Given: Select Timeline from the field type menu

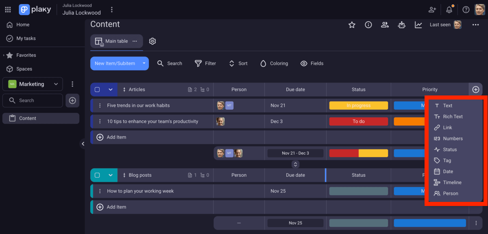Looking at the screenshot, I should pyautogui.click(x=451, y=182).
